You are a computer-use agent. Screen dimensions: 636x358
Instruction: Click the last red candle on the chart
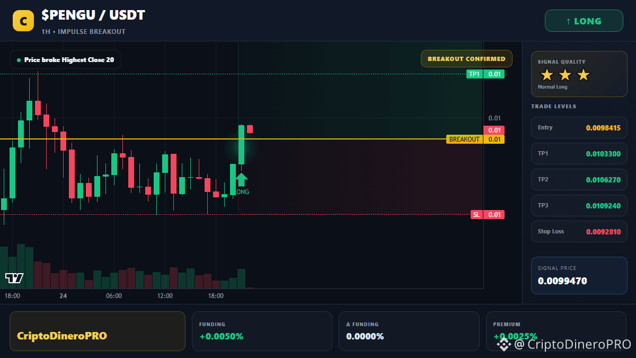(x=250, y=129)
